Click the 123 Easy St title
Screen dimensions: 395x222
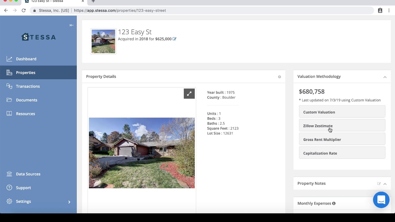(x=135, y=32)
